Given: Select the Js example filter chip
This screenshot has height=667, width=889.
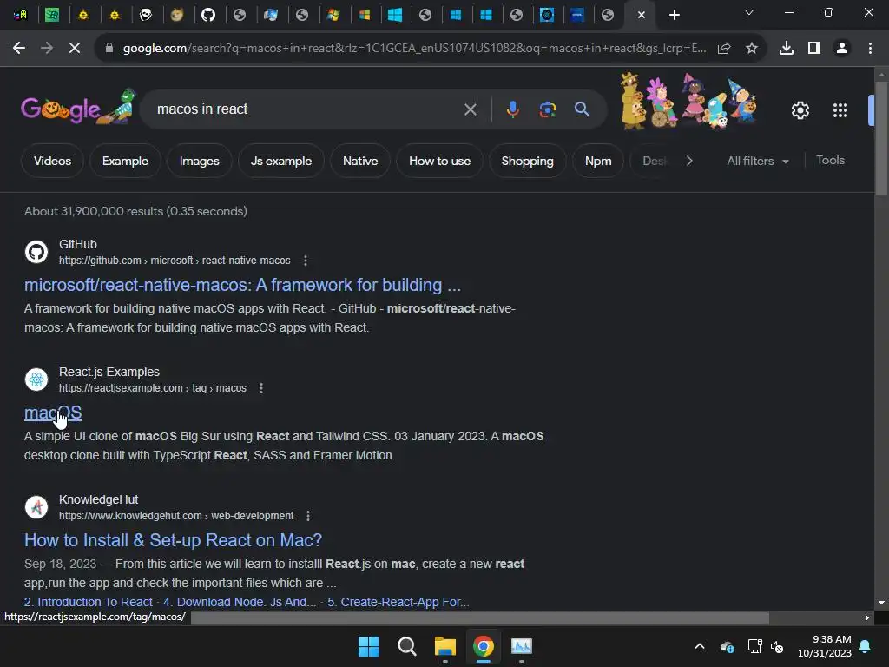Looking at the screenshot, I should 281,161.
